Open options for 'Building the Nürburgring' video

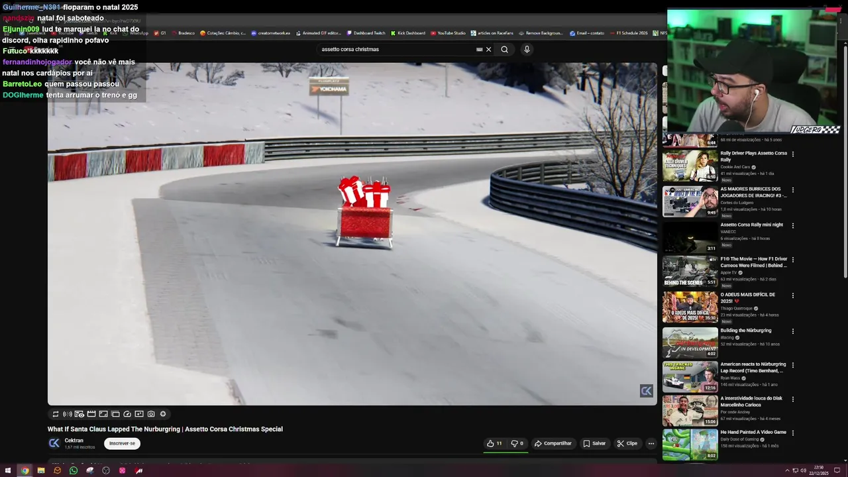[793, 332]
